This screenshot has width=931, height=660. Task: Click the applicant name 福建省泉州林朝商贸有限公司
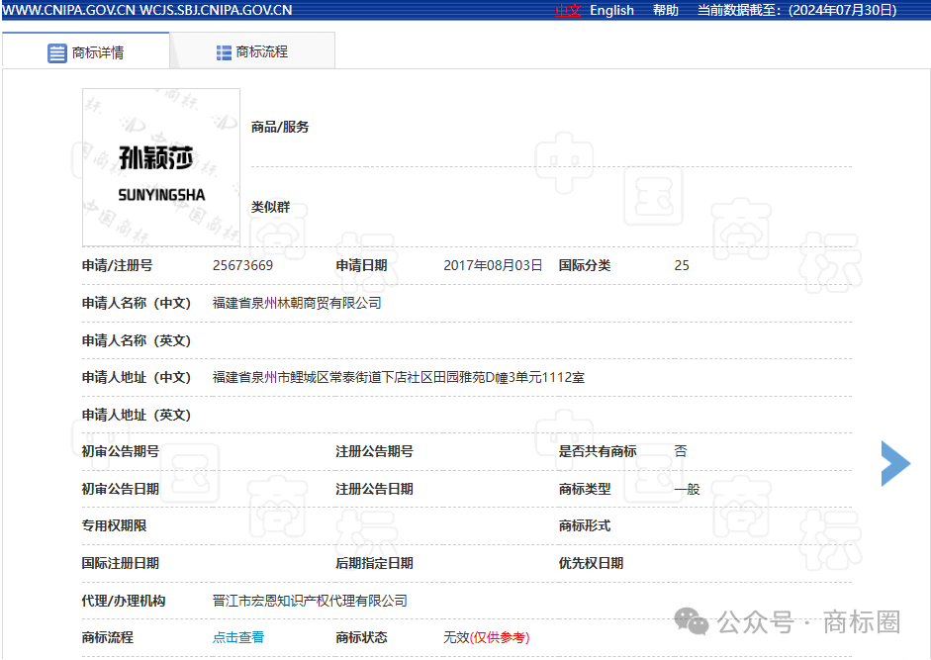(x=297, y=303)
